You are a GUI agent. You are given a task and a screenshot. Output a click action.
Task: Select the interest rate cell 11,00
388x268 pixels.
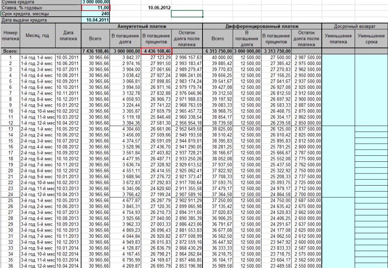pos(95,8)
